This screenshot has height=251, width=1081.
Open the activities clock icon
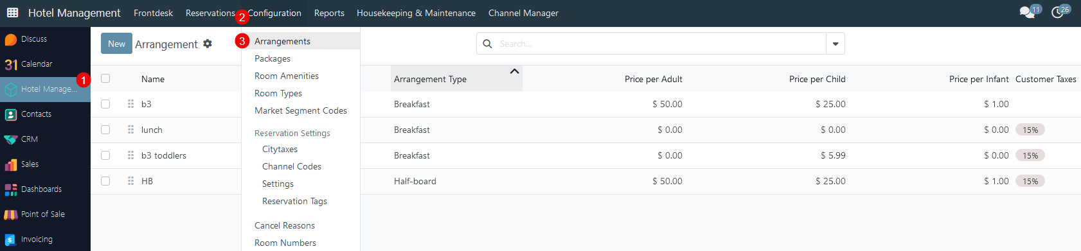coord(1058,12)
